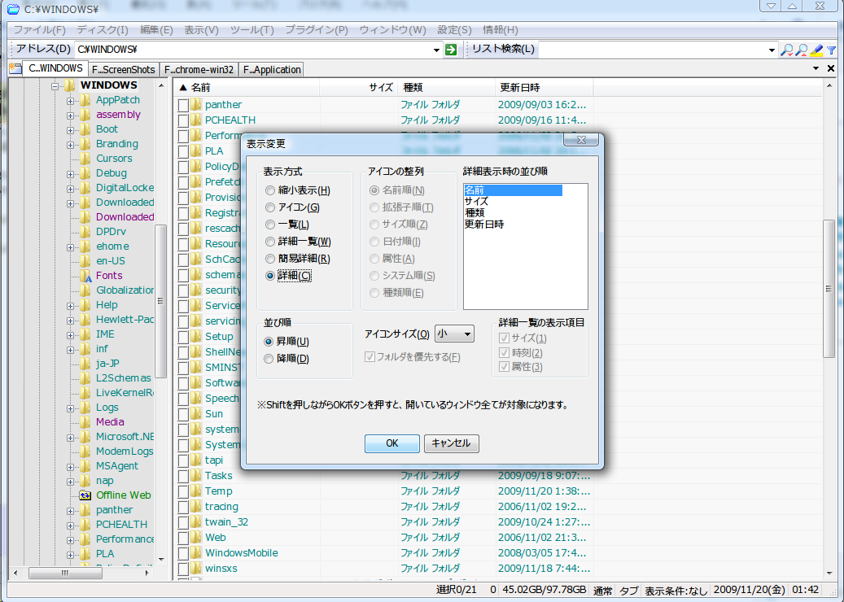Click the file list vertical scrollbar thumb
This screenshot has width=844, height=602.
(829, 288)
